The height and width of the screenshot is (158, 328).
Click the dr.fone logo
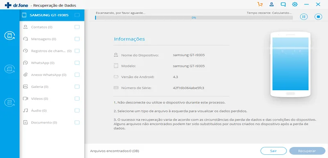[x=16, y=5]
